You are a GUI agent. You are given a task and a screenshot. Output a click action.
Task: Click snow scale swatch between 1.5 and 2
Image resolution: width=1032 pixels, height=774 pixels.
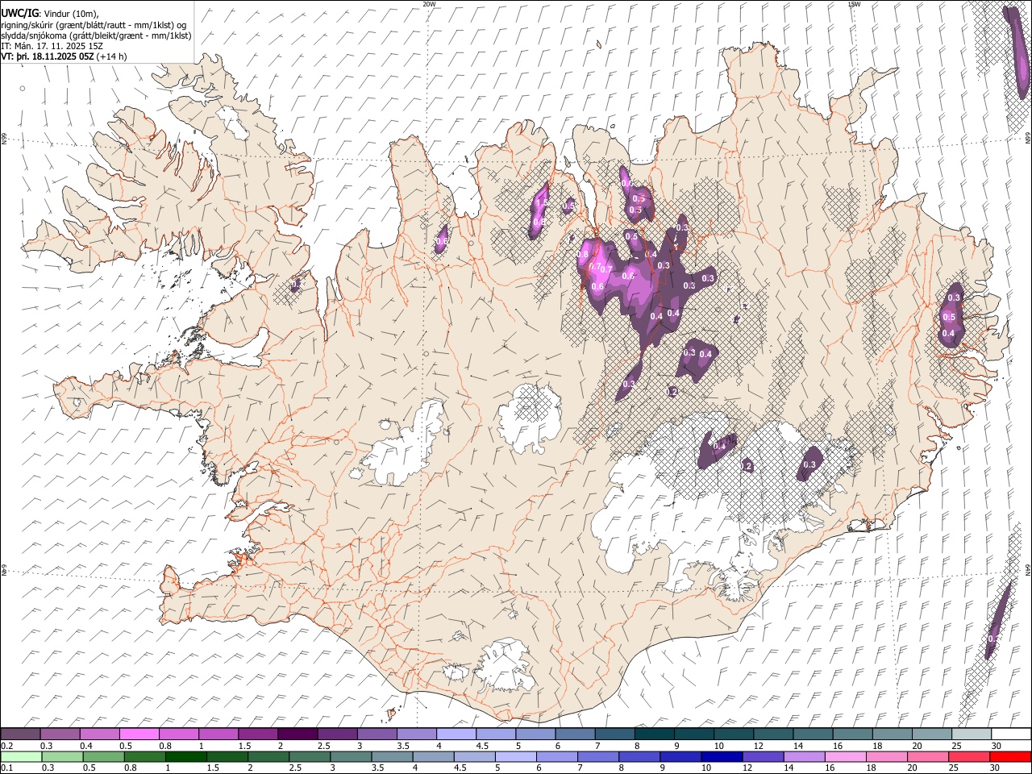259,734
